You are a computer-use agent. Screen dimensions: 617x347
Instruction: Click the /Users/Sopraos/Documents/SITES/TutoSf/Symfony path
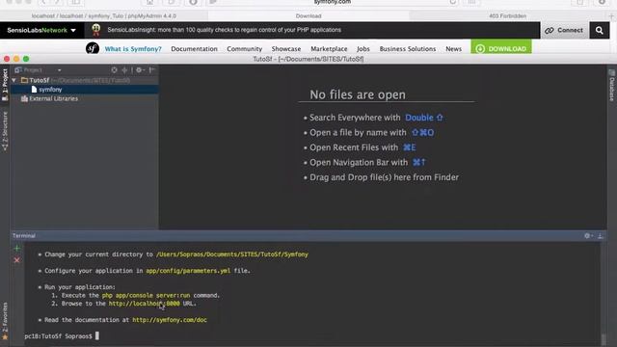pos(232,254)
